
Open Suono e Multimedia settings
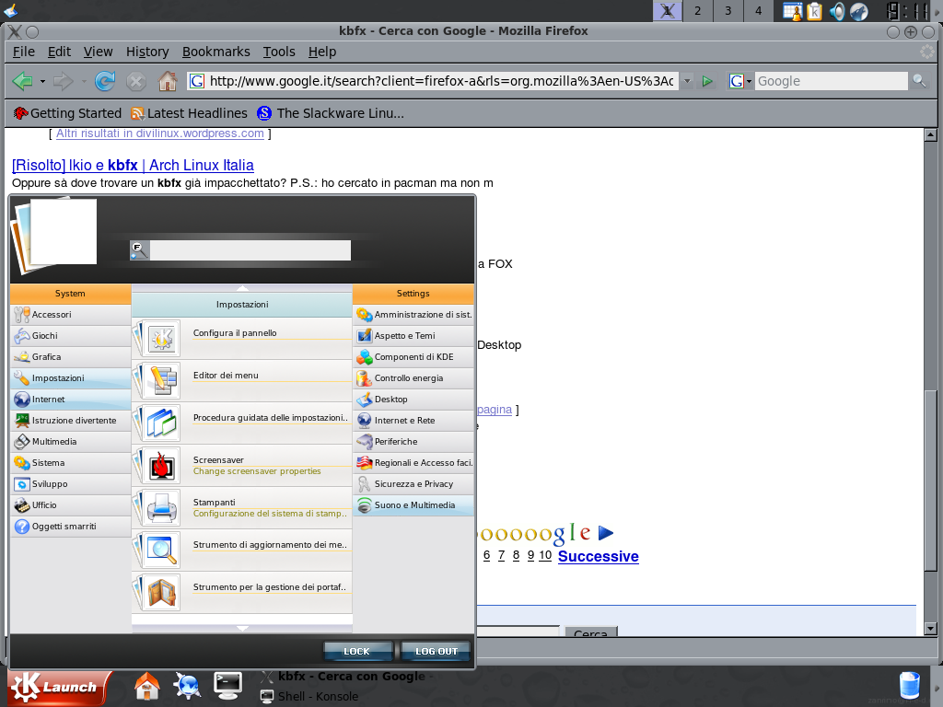pos(413,505)
